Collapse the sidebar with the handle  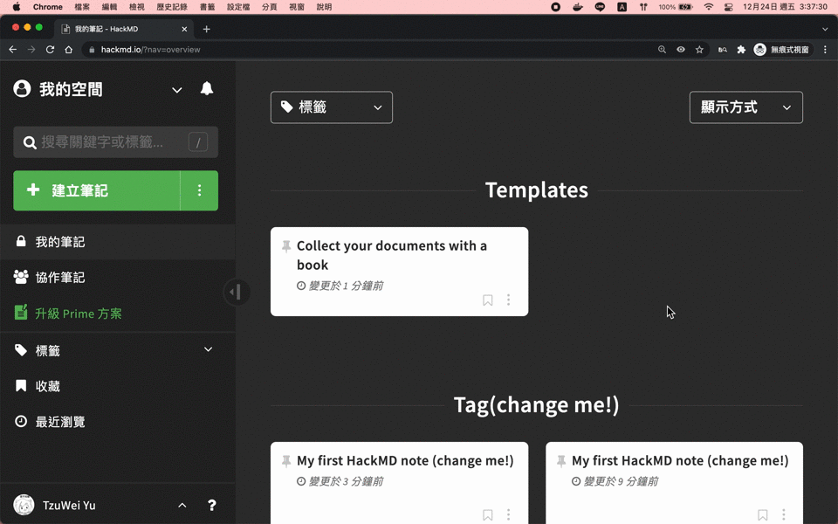pos(236,292)
